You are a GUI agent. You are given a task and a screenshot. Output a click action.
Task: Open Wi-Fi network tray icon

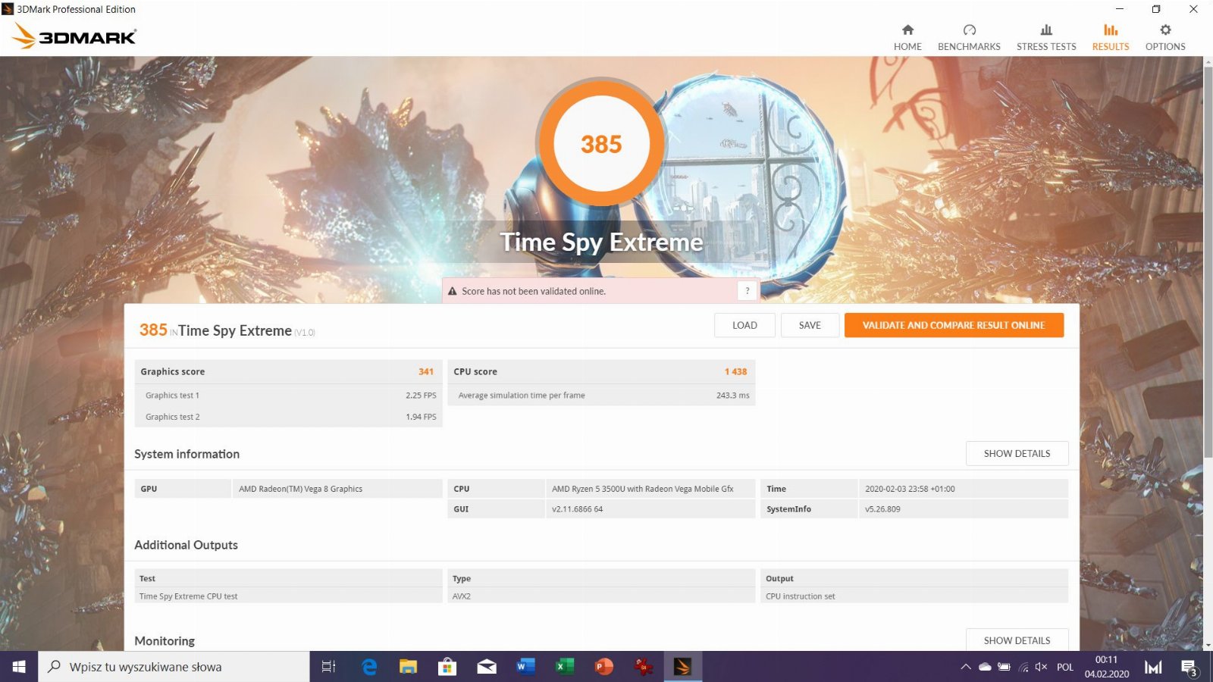click(1023, 667)
